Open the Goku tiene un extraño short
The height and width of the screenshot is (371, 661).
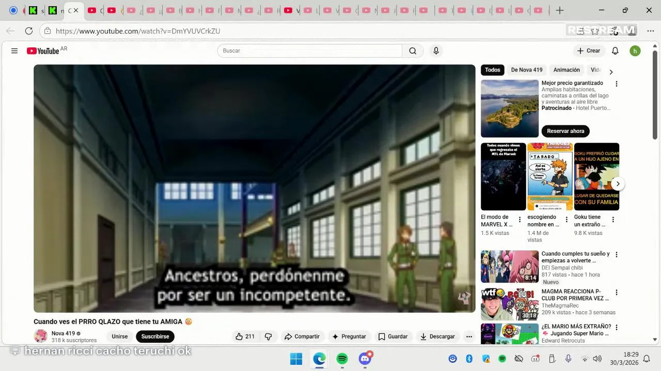[x=596, y=177]
